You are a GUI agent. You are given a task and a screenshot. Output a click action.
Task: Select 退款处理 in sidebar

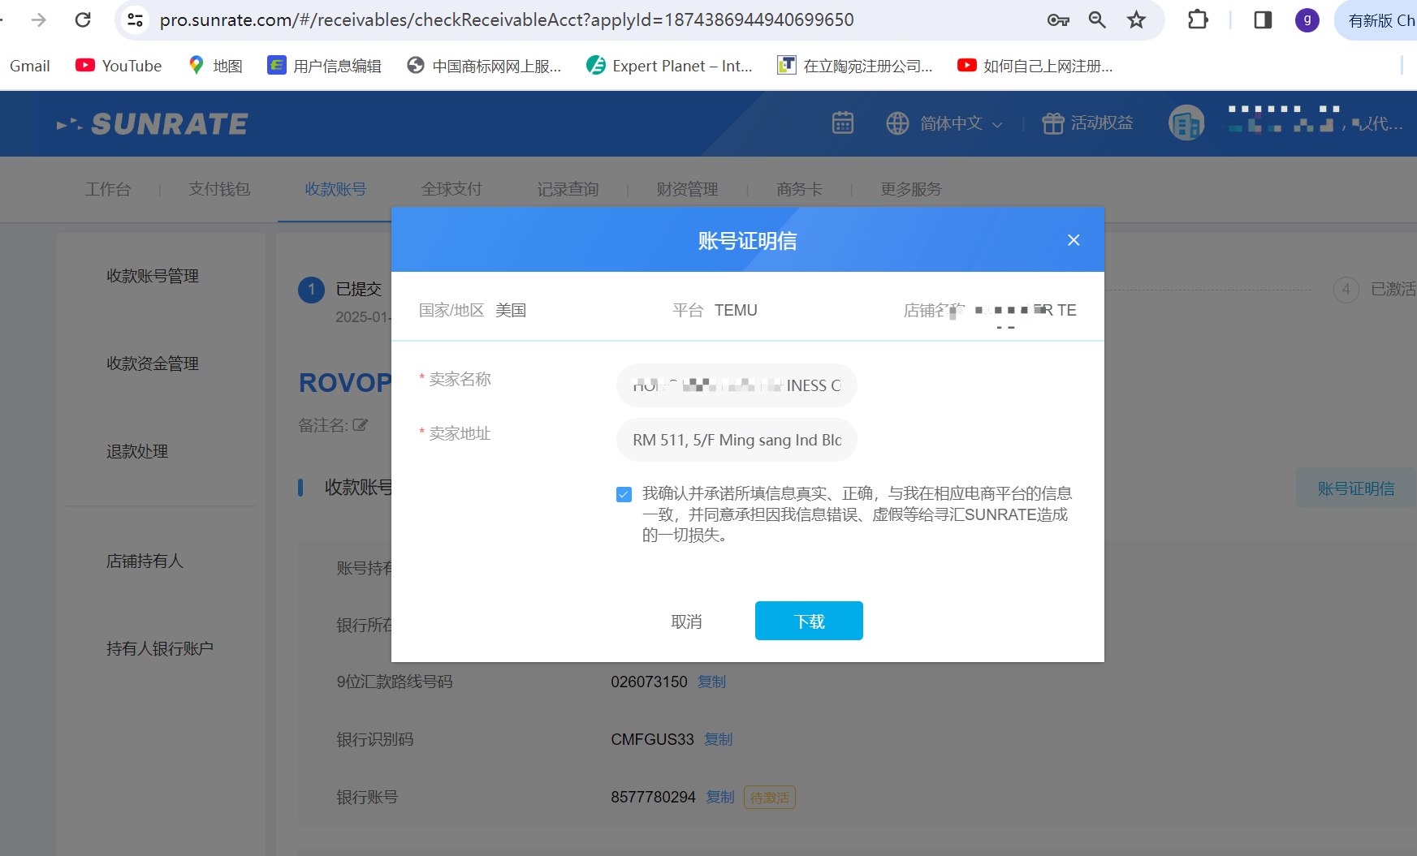(x=137, y=451)
